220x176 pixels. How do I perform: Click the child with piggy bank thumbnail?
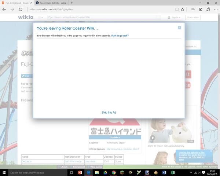point(171,131)
